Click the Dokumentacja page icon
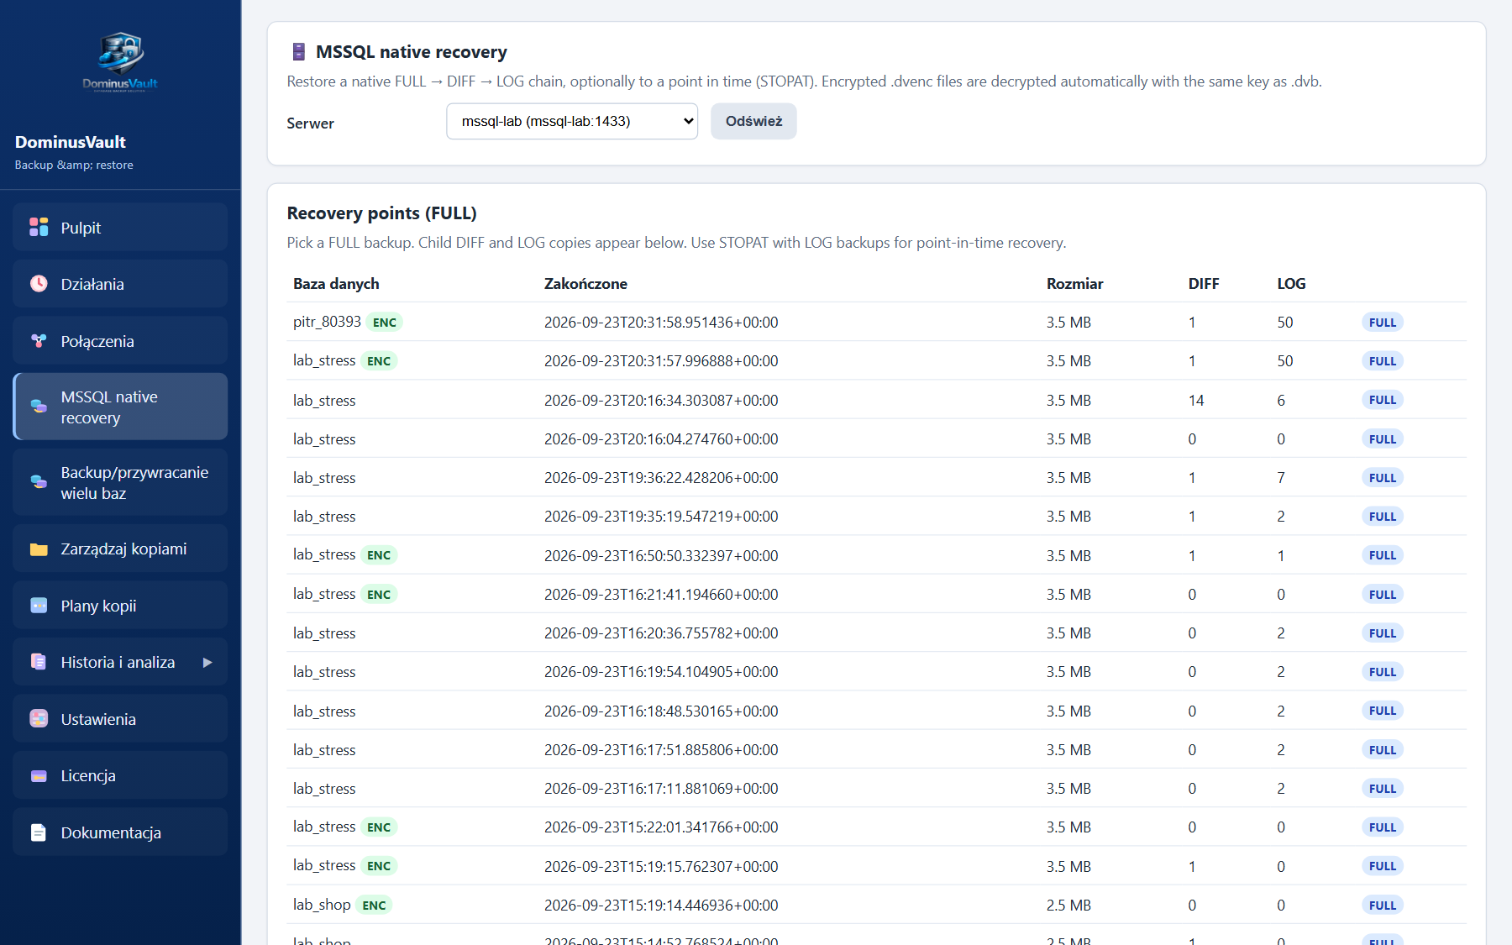1512x945 pixels. [x=39, y=832]
